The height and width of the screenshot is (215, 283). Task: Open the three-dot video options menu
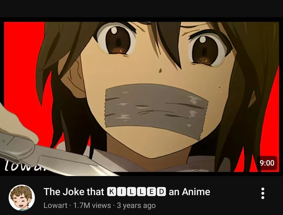(263, 193)
